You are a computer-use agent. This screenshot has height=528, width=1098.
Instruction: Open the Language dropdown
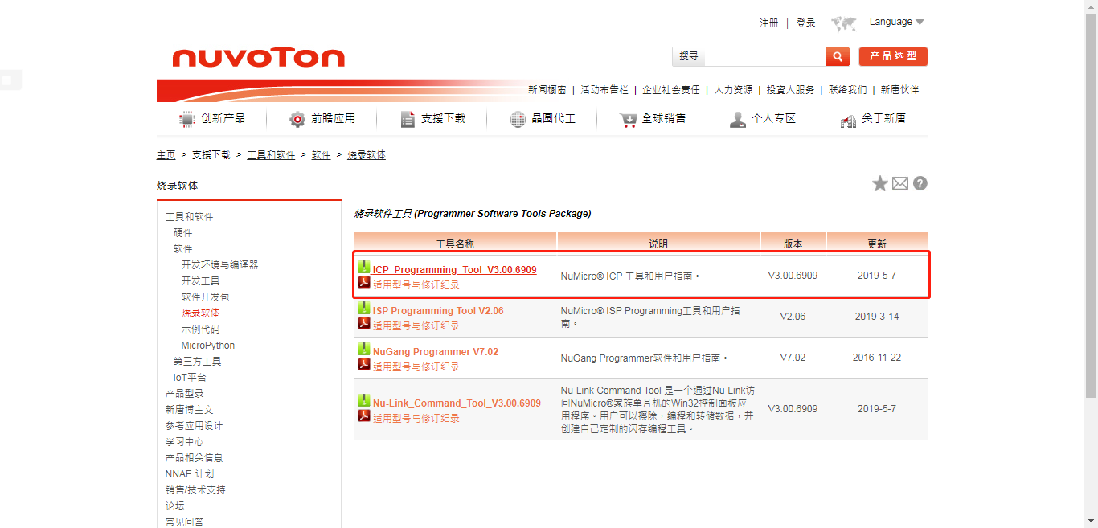pyautogui.click(x=896, y=22)
